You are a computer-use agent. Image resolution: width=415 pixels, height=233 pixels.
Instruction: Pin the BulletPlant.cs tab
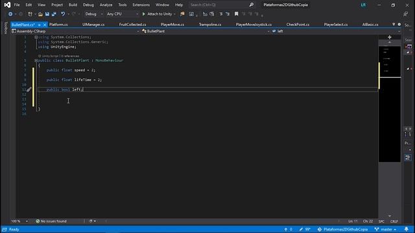click(x=39, y=25)
